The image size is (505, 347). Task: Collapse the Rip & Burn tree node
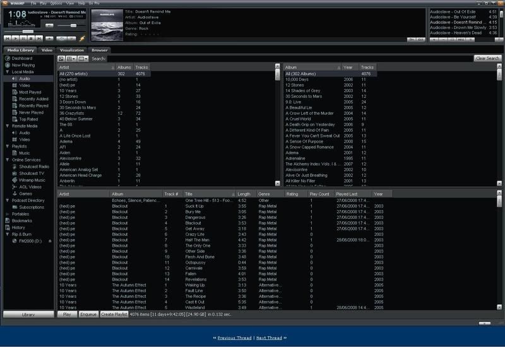[8, 234]
